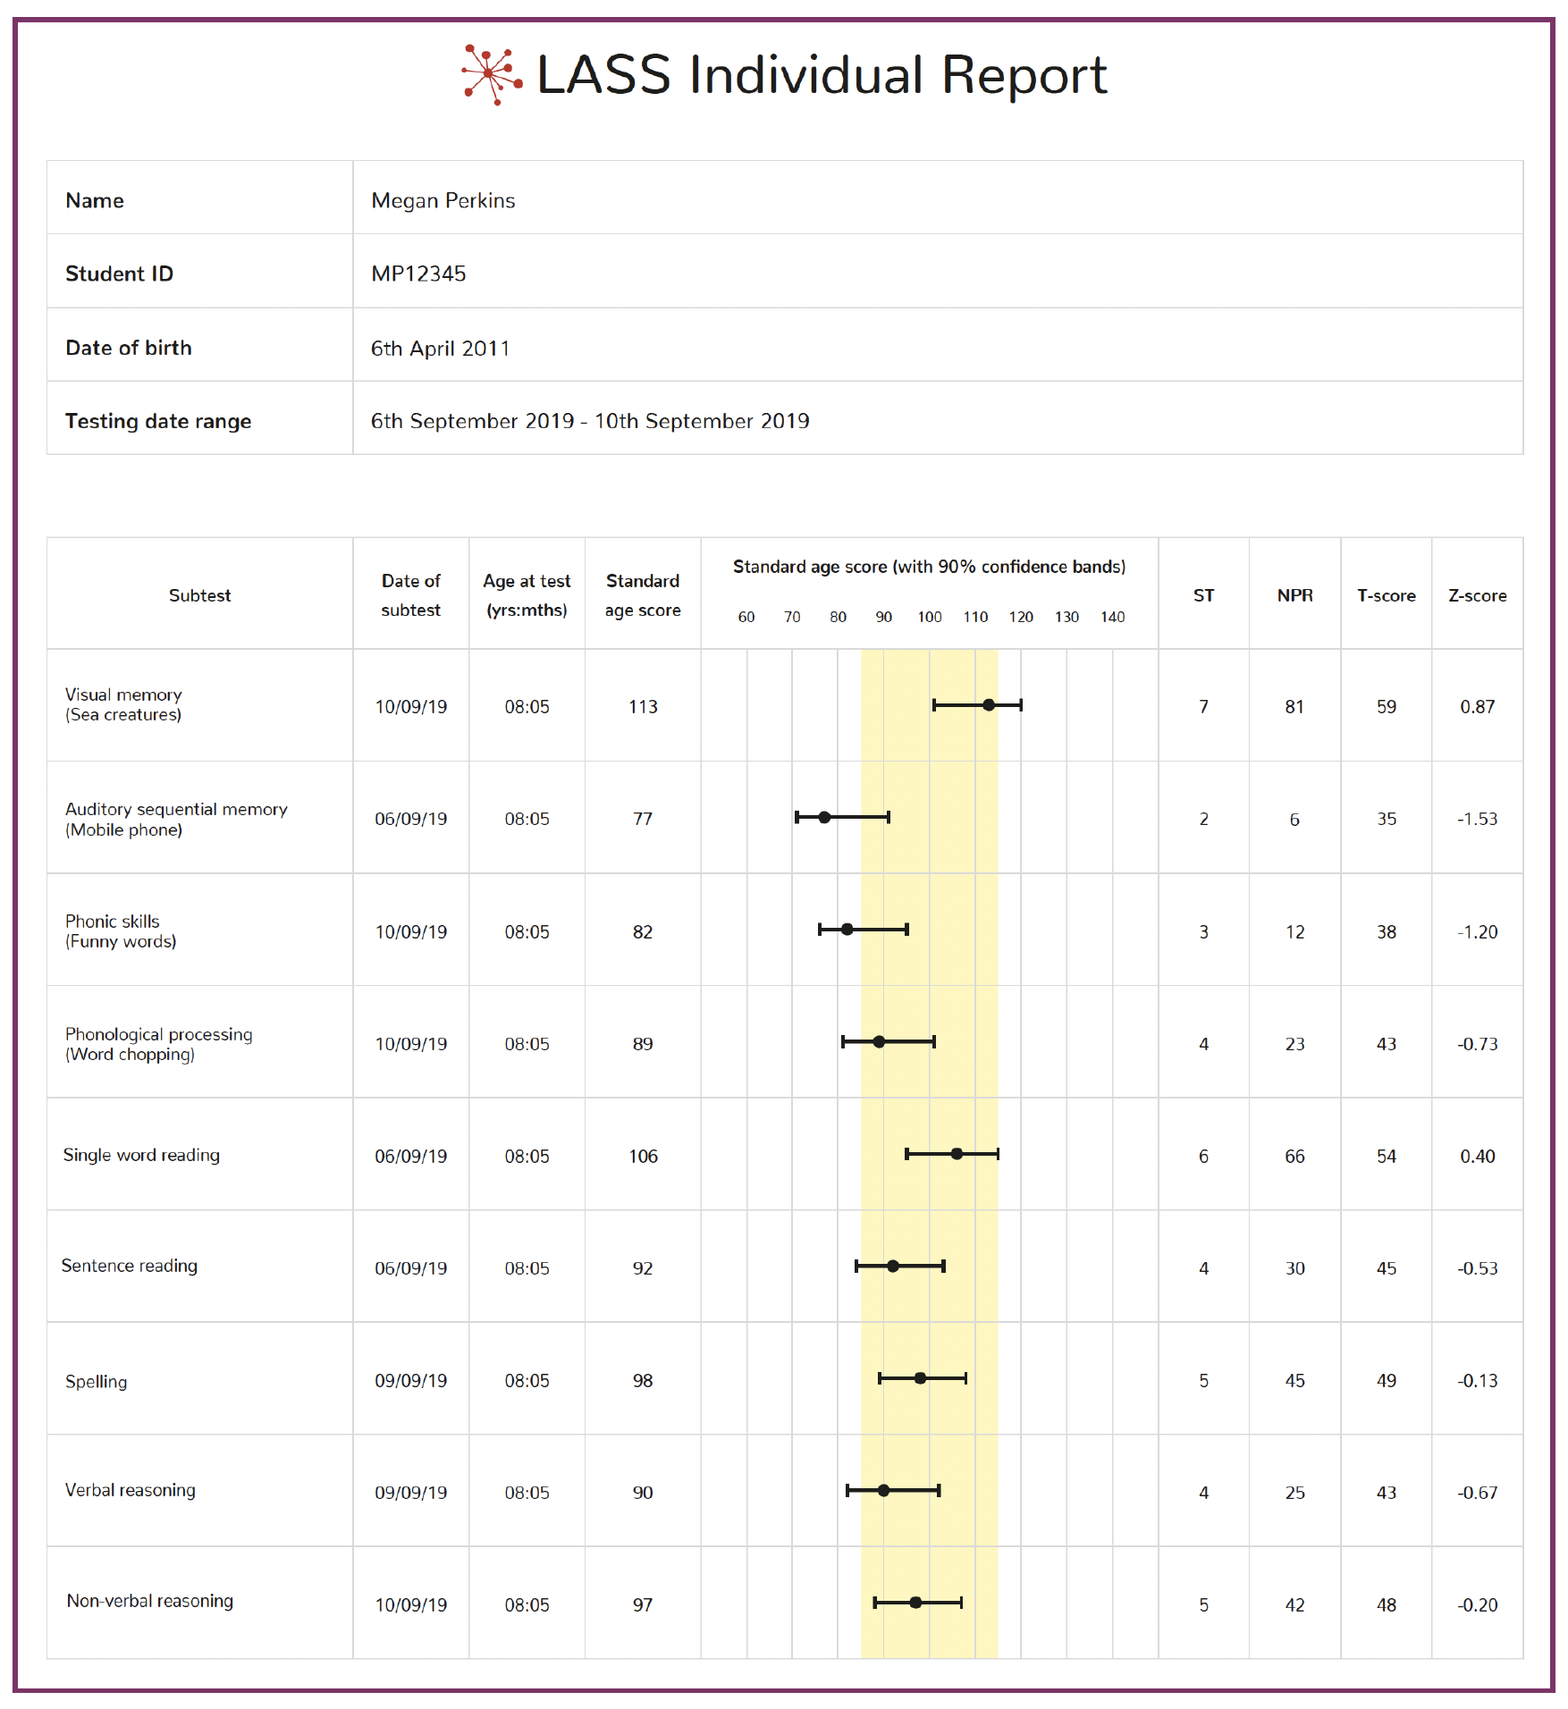Click the Z-score value -1.53
Image resolution: width=1568 pixels, height=1709 pixels.
click(x=1478, y=819)
